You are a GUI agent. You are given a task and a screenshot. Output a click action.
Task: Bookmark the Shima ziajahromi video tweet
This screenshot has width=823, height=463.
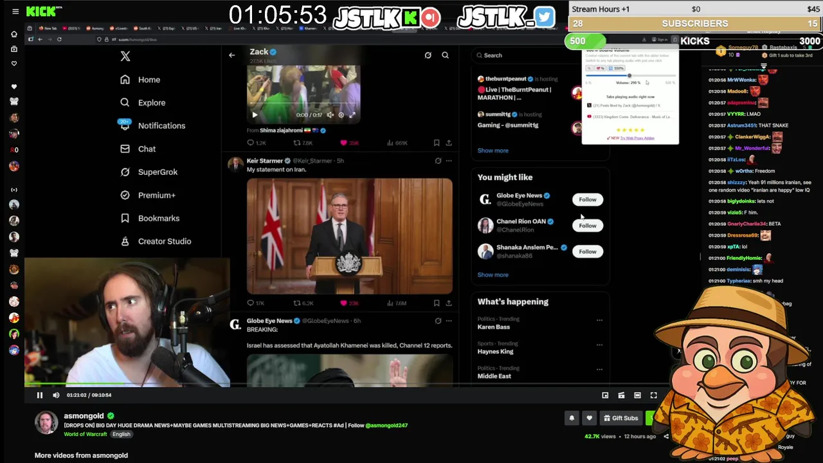pyautogui.click(x=437, y=143)
